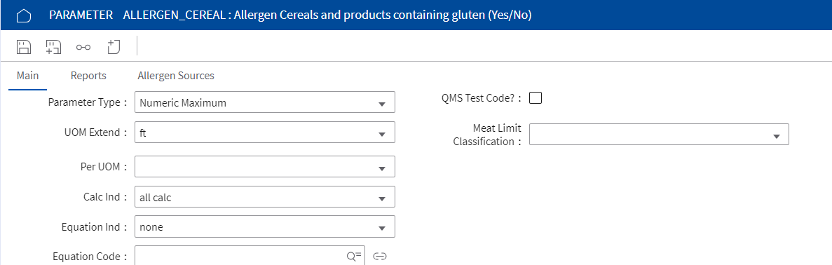The height and width of the screenshot is (265, 832).
Task: Click the chain link icon beside Equation Code
Action: click(379, 257)
